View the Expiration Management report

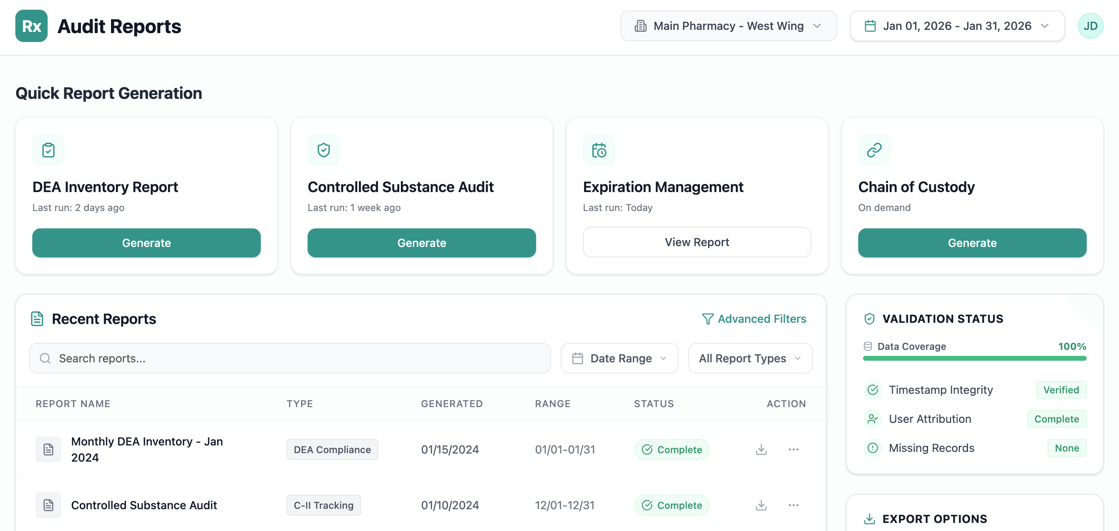(697, 242)
